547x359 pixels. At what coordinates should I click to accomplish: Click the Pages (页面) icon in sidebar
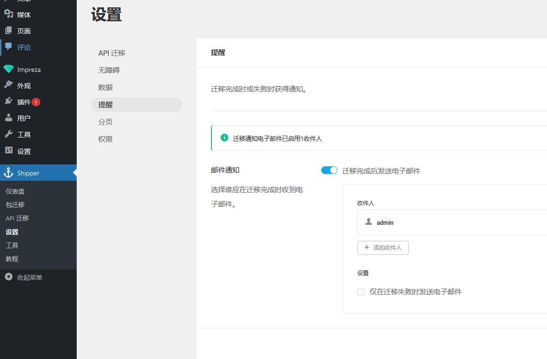click(x=9, y=31)
